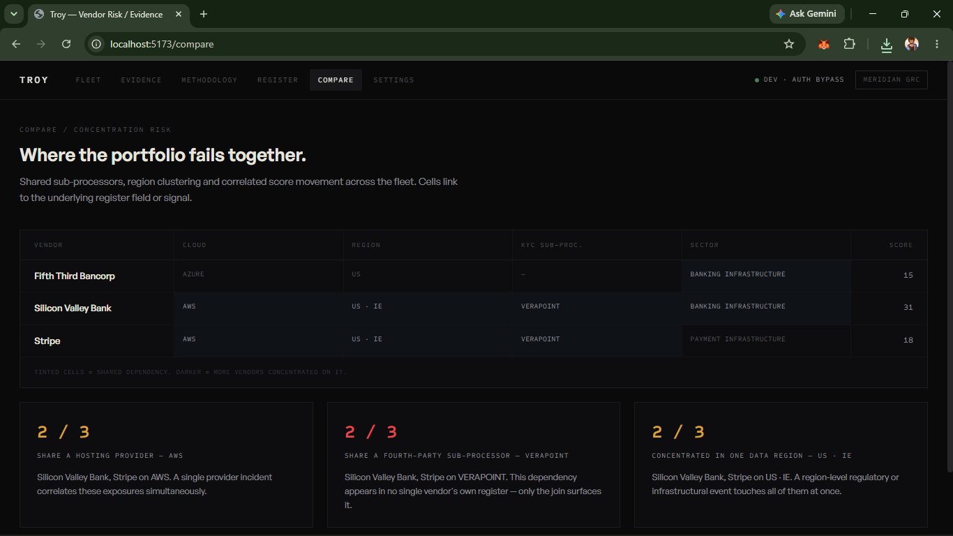
Task: Click the Payment Infrastructure sector cell
Action: (766, 341)
